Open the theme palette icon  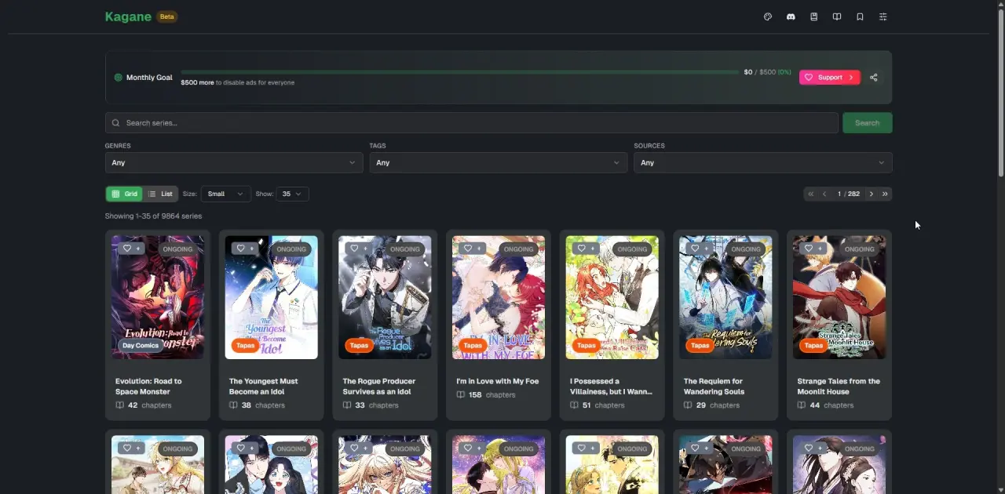click(x=768, y=16)
